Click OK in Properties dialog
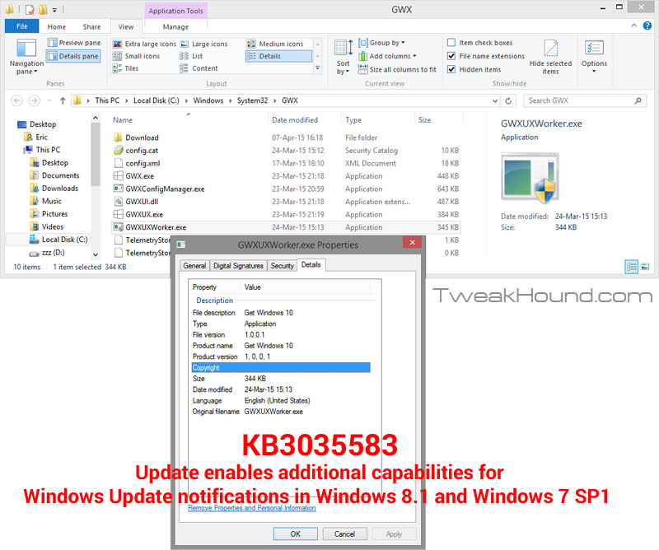 coord(296,534)
